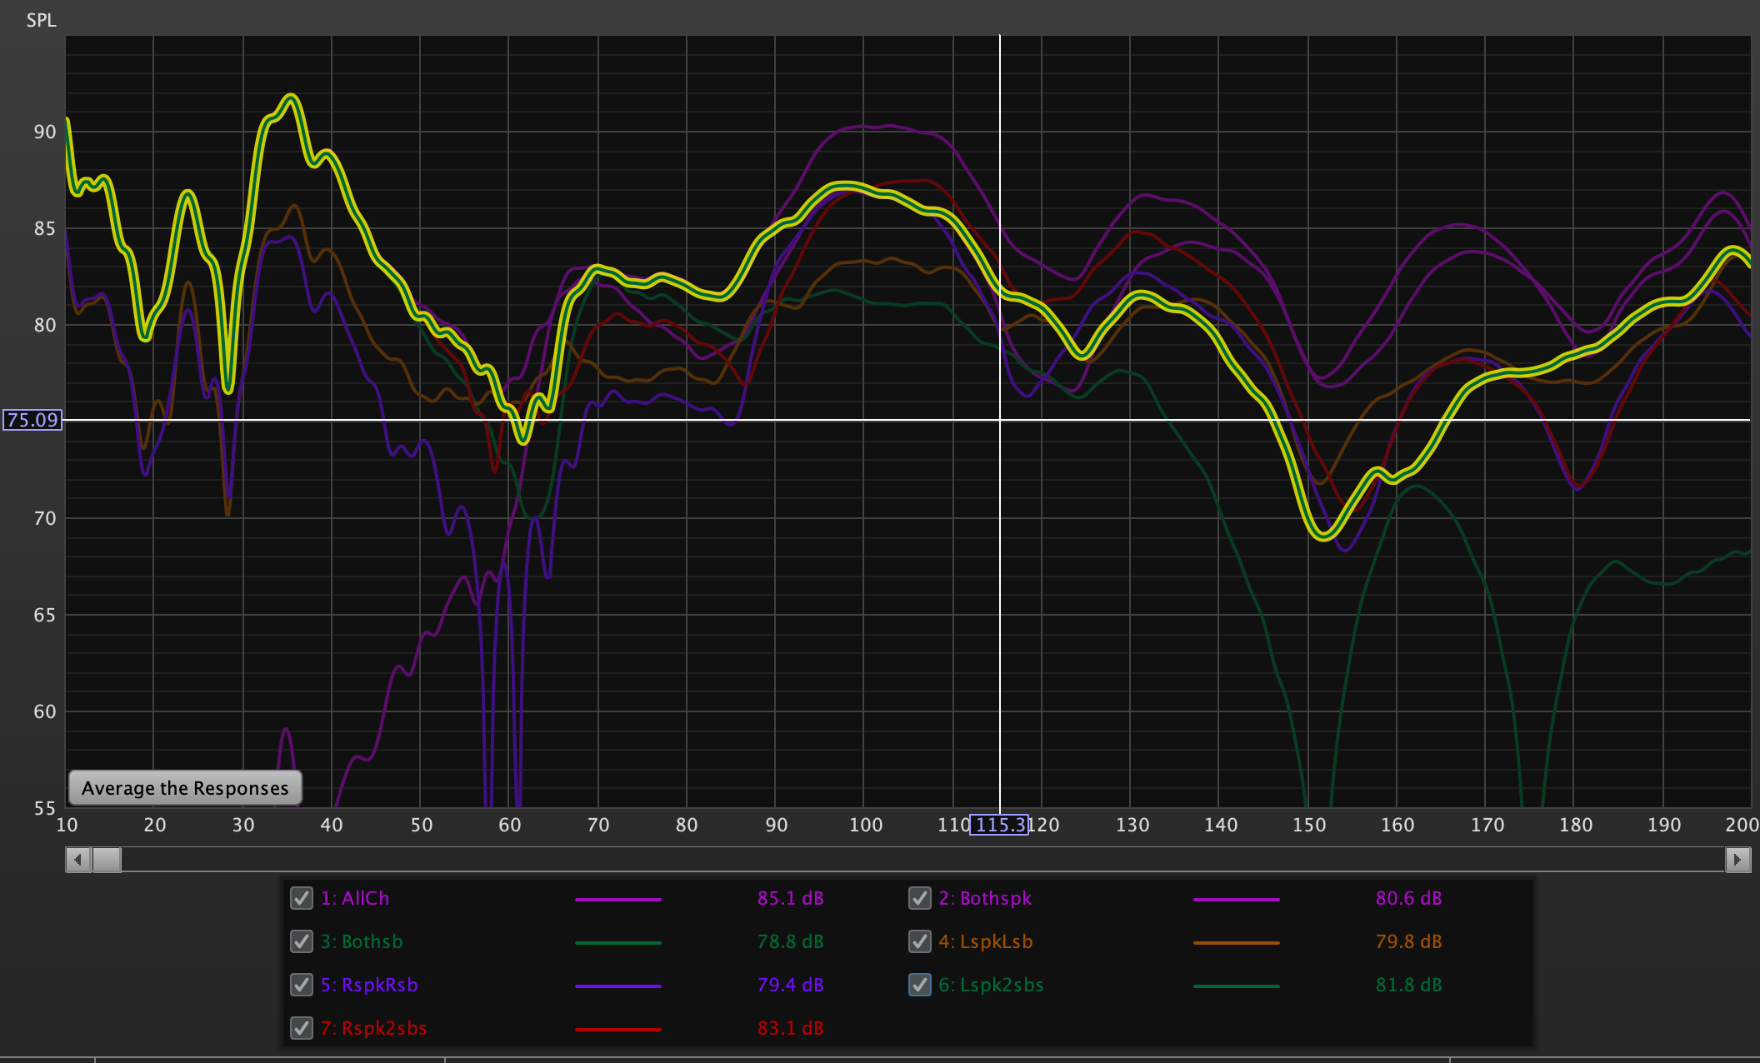Screen dimensions: 1760x1063
Task: Hide the 3: Bothsb trace
Action: (302, 941)
